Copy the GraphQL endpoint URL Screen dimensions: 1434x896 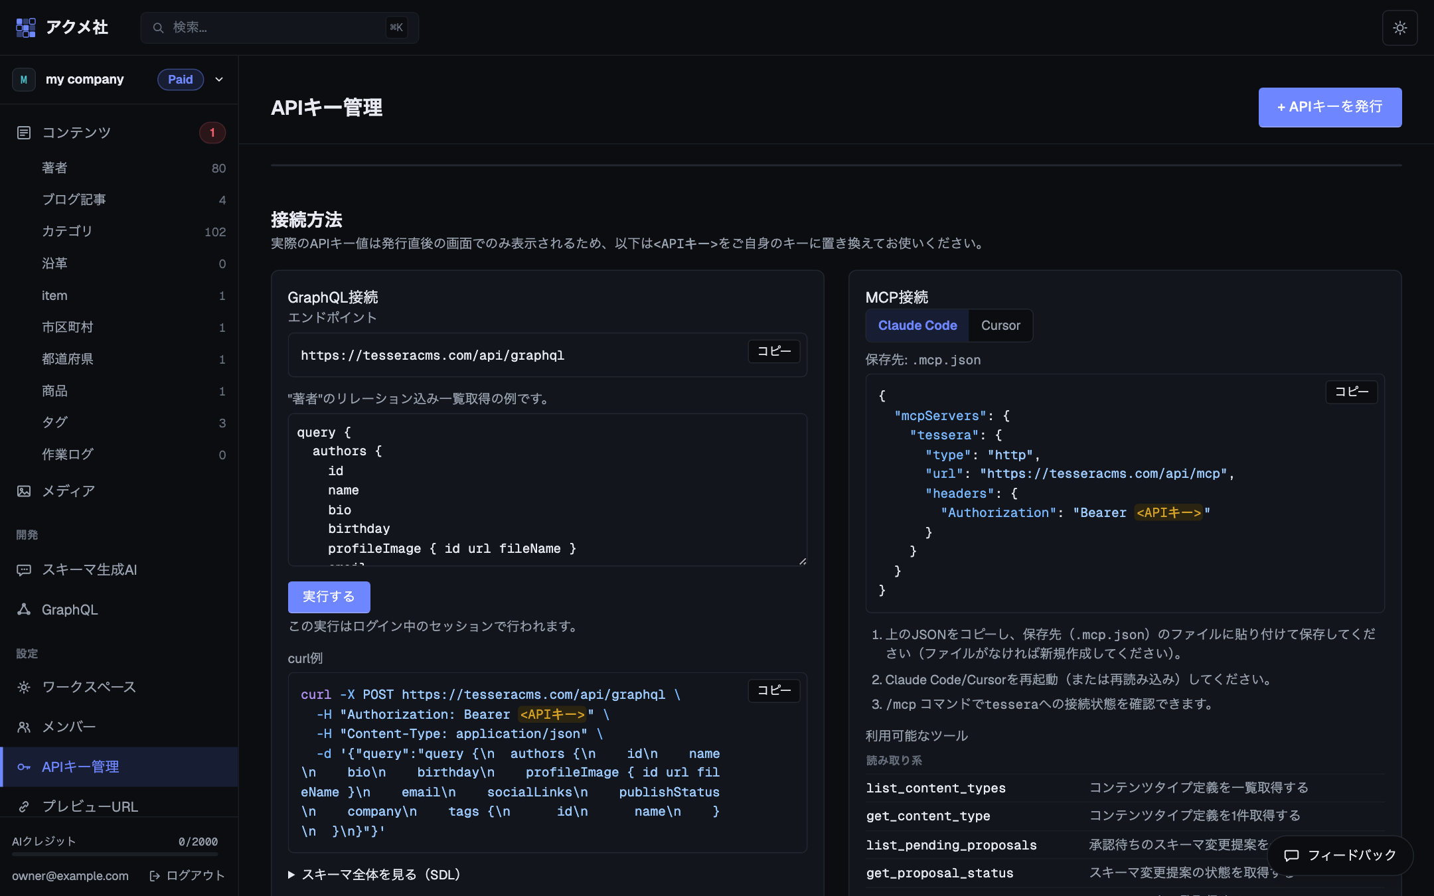774,351
